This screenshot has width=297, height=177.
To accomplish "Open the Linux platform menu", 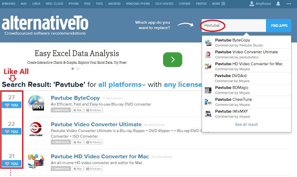I will 36,4.
